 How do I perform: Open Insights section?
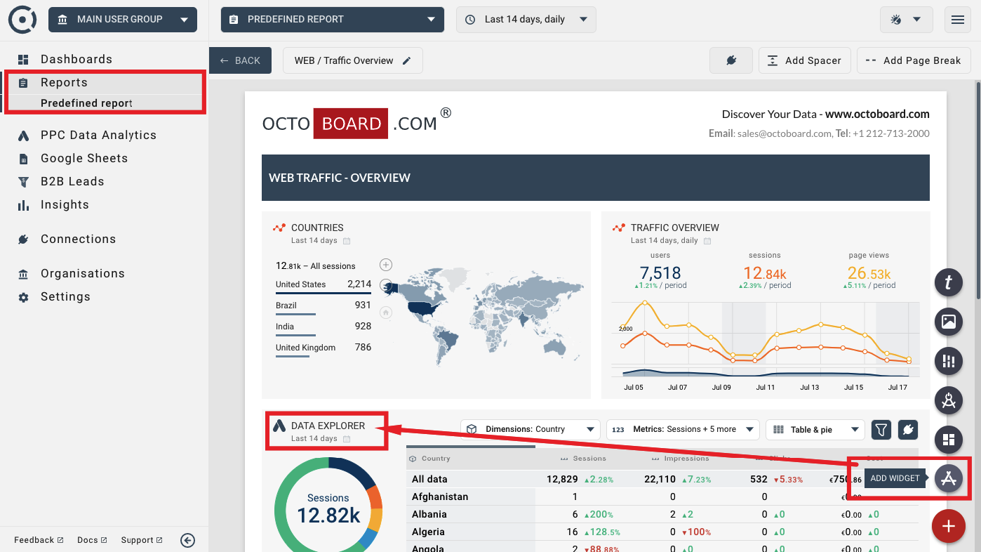pyautogui.click(x=65, y=204)
